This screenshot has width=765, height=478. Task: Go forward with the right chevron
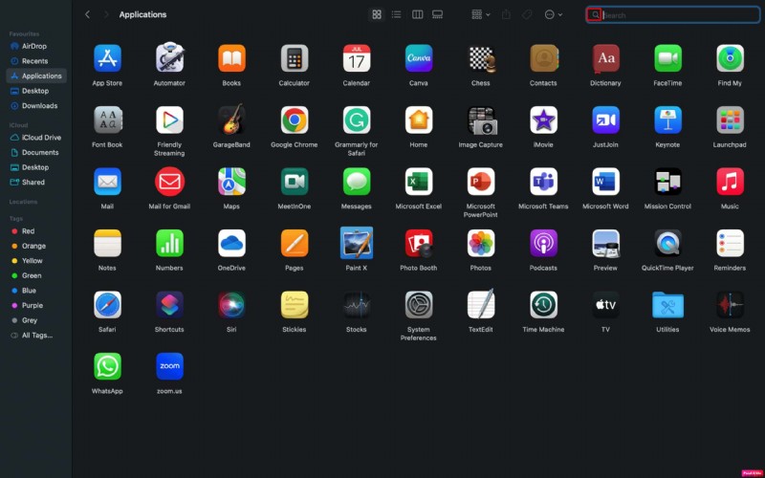click(x=106, y=14)
